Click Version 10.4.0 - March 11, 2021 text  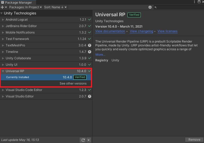click(x=119, y=27)
